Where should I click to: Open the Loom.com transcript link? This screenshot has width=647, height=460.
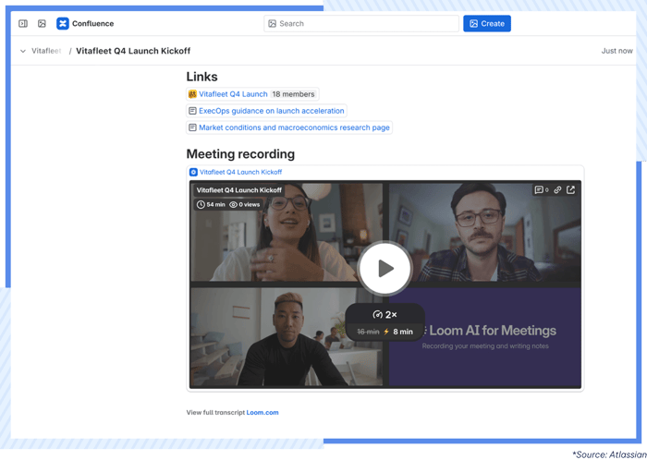(x=262, y=412)
